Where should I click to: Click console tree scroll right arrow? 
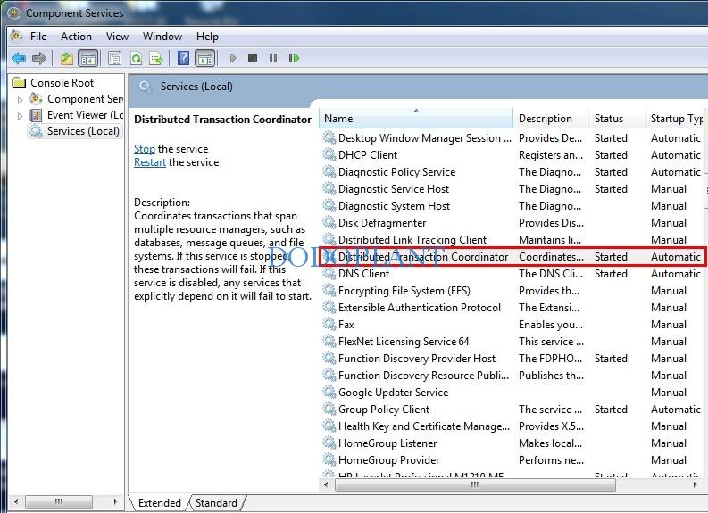(115, 501)
